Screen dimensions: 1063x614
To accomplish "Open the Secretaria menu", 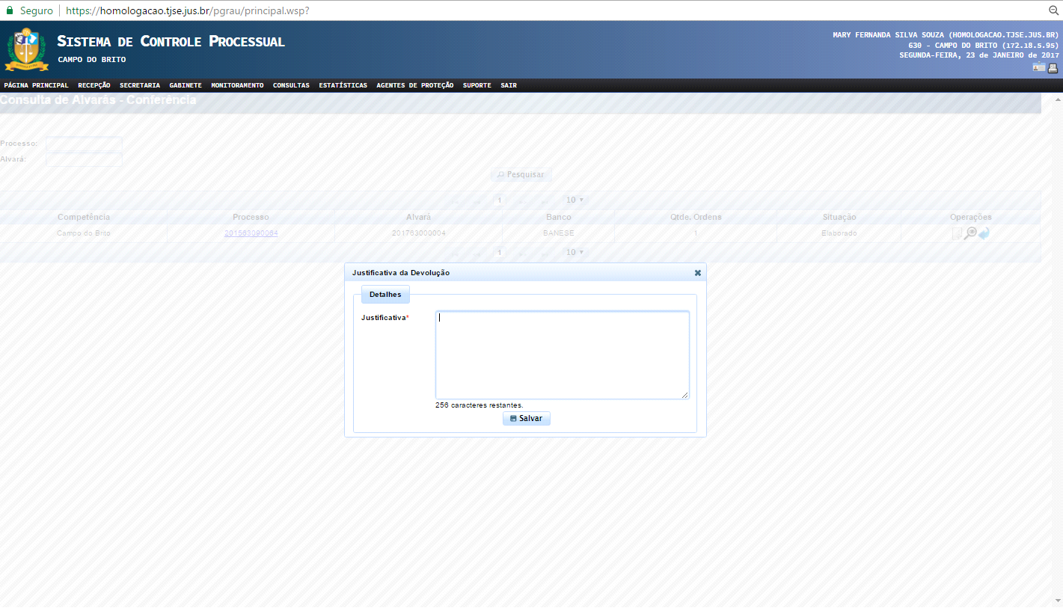I will (x=139, y=85).
